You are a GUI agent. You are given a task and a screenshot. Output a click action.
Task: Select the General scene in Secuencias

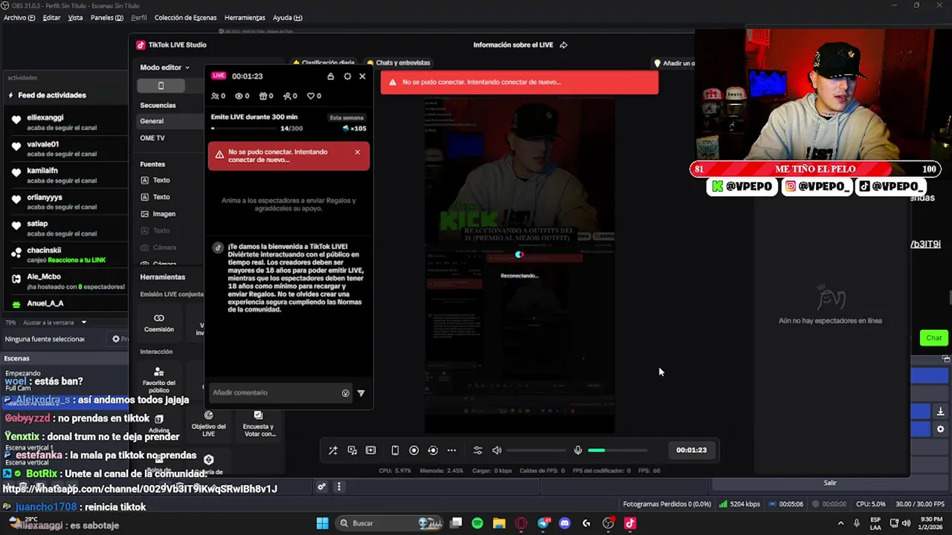coord(171,121)
